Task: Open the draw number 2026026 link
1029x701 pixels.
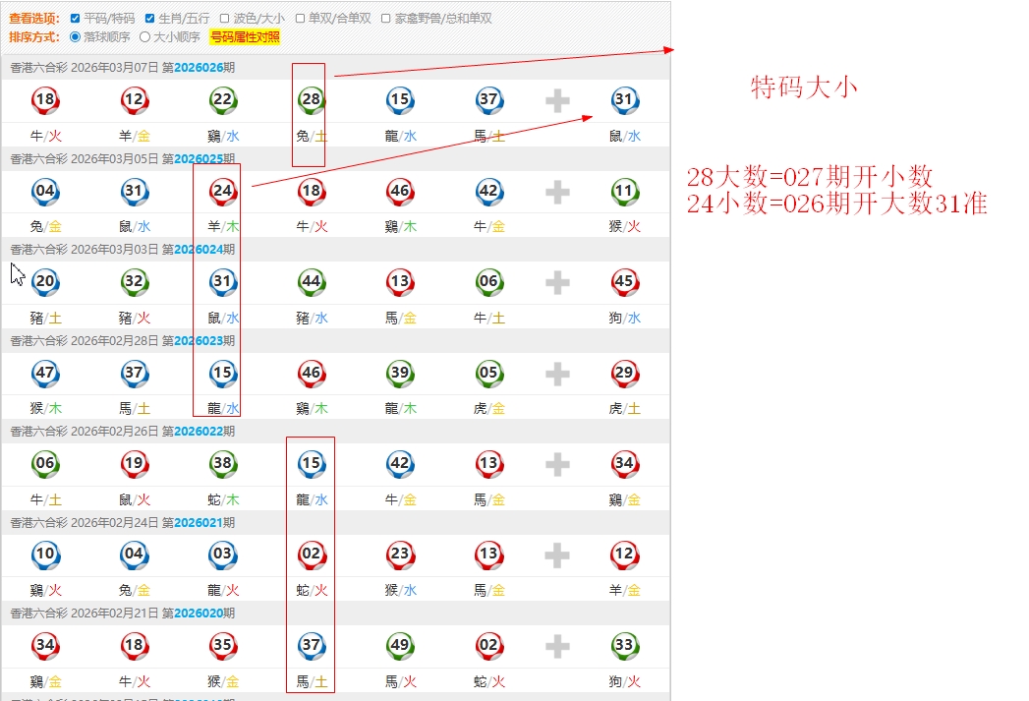Action: pyautogui.click(x=198, y=68)
